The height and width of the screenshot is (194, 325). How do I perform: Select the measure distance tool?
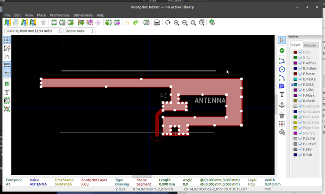point(282,132)
